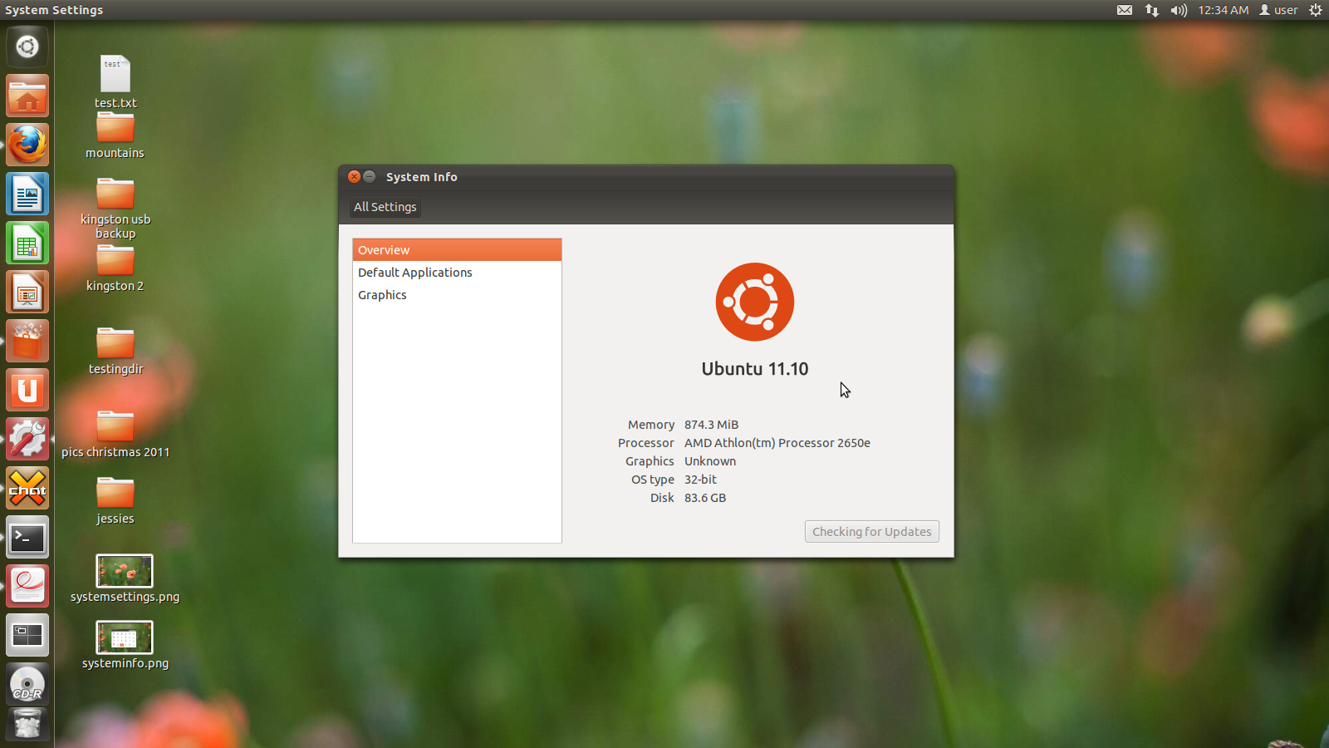The width and height of the screenshot is (1329, 748).
Task: Open the mail messaging indicator
Action: coord(1125,10)
